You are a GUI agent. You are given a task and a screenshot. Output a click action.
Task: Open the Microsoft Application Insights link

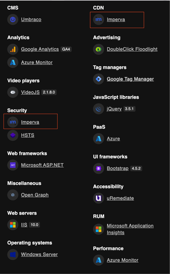pyautogui.click(x=130, y=229)
